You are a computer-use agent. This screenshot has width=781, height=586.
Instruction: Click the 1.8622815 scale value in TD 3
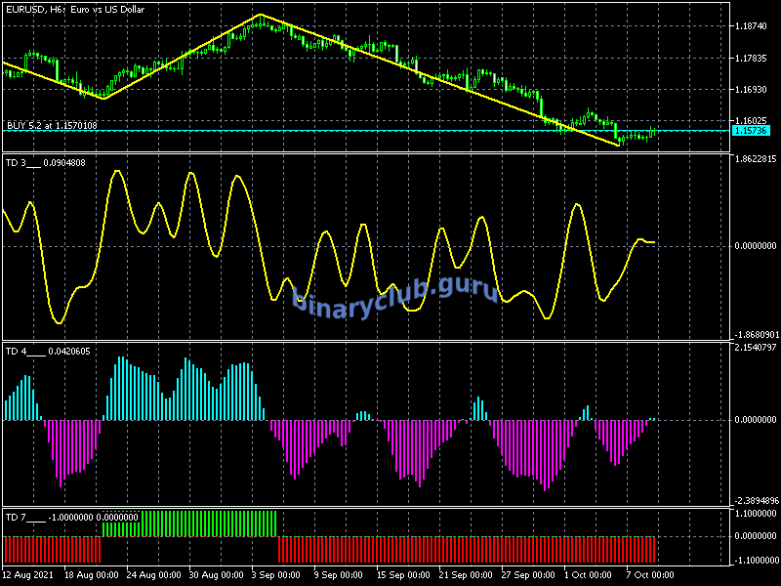[x=755, y=159]
